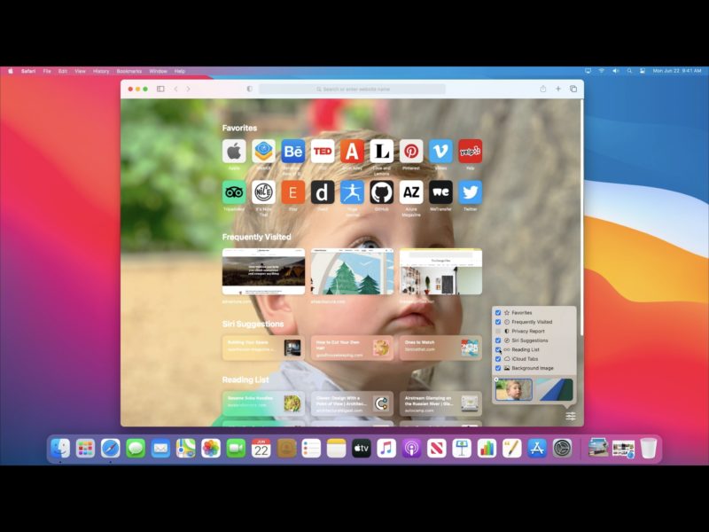709x532 pixels.
Task: Open the Clever Design With a Point of View item
Action: click(x=352, y=403)
